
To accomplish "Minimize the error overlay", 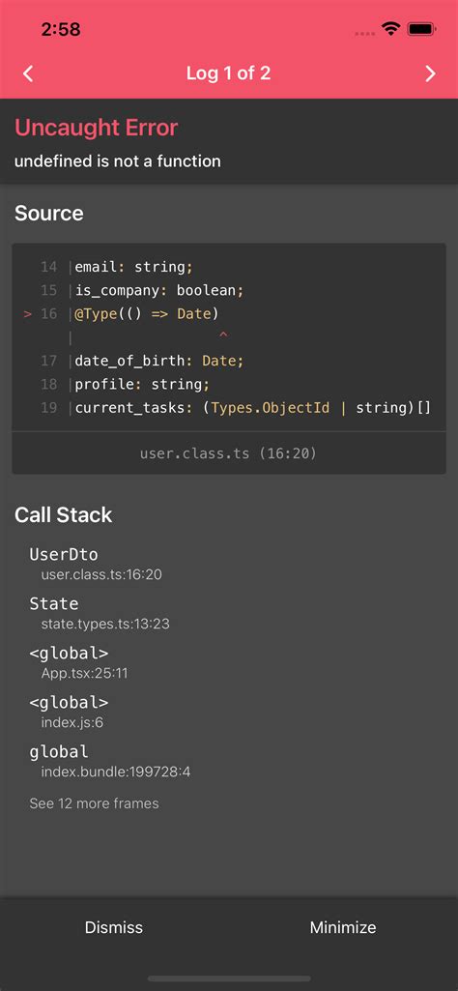I will 343,927.
